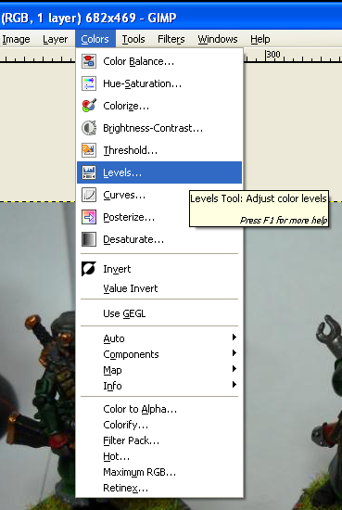
Task: Open Brightness-Contrast via its icon
Action: 89,128
